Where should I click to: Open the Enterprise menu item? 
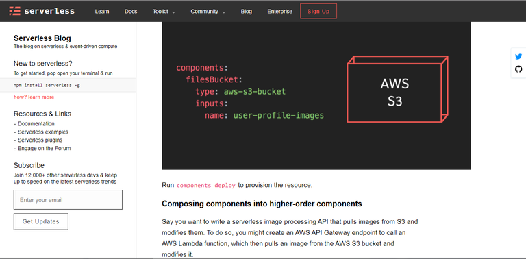coord(279,12)
